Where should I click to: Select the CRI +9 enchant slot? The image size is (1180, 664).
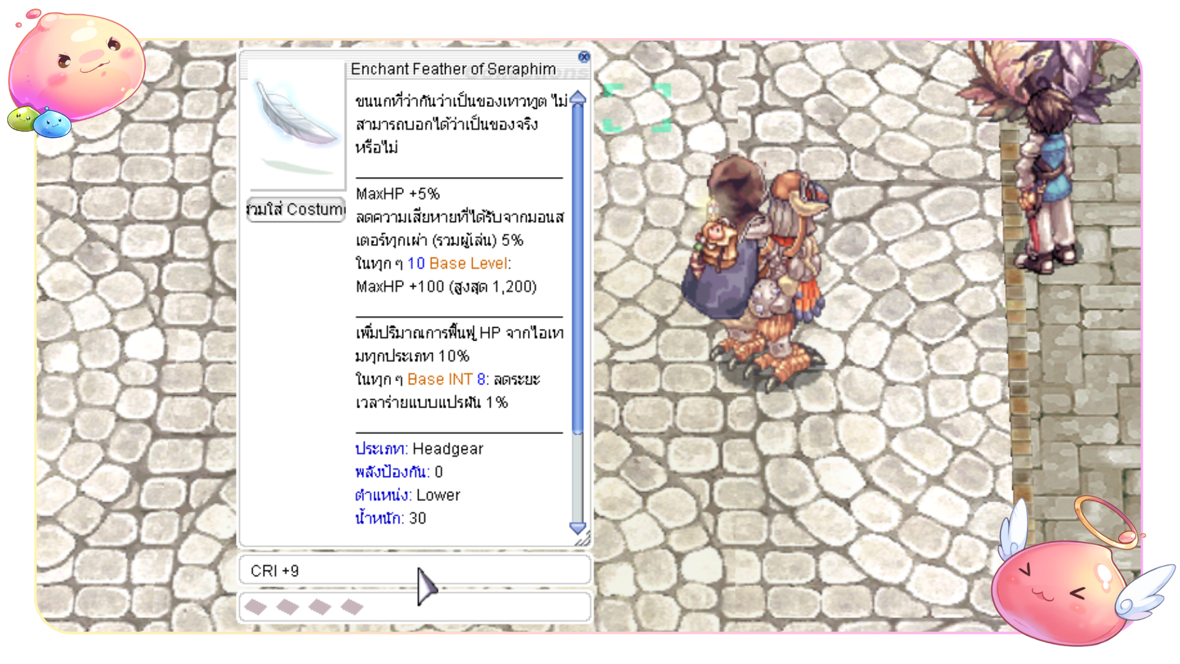415,571
